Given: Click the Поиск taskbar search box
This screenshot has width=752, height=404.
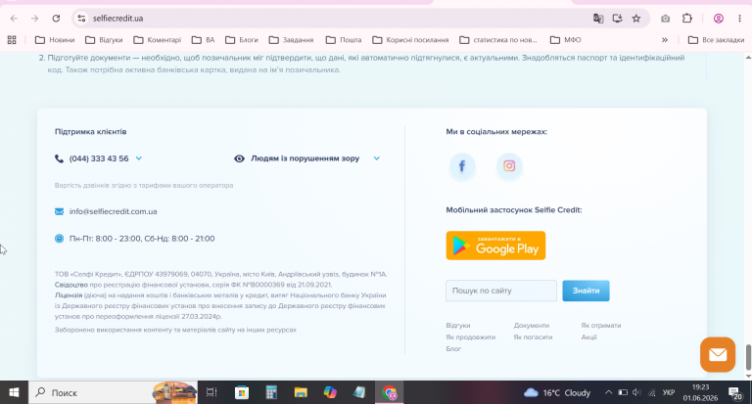Looking at the screenshot, I should click(x=114, y=392).
